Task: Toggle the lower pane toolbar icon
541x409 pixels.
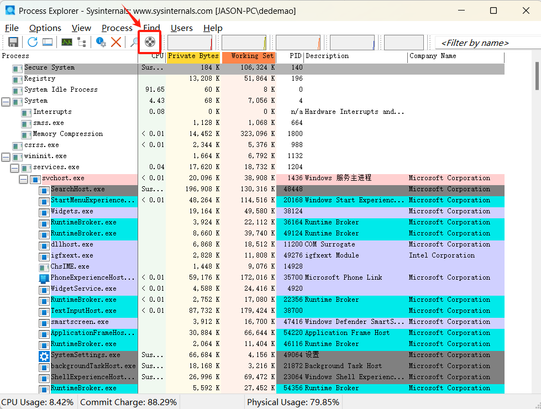Action: (48, 42)
